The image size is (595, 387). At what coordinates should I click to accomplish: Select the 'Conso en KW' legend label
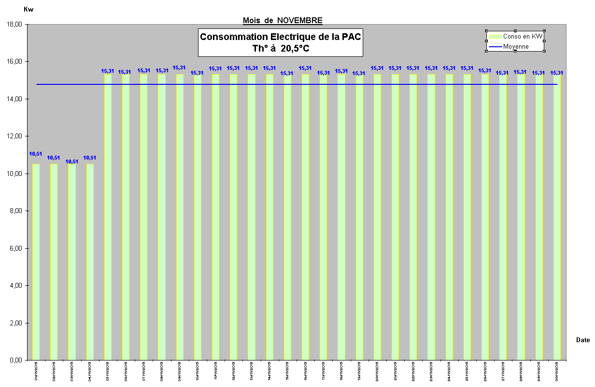click(x=523, y=36)
